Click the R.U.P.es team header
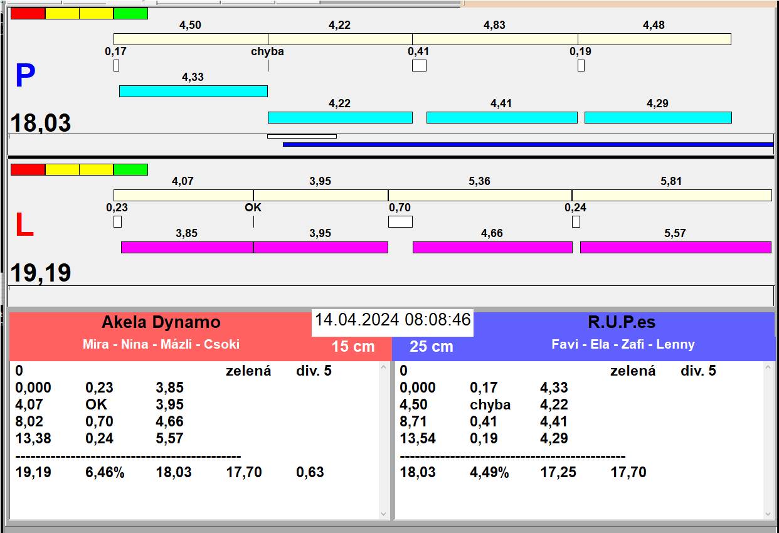Image resolution: width=779 pixels, height=533 pixels. point(621,322)
